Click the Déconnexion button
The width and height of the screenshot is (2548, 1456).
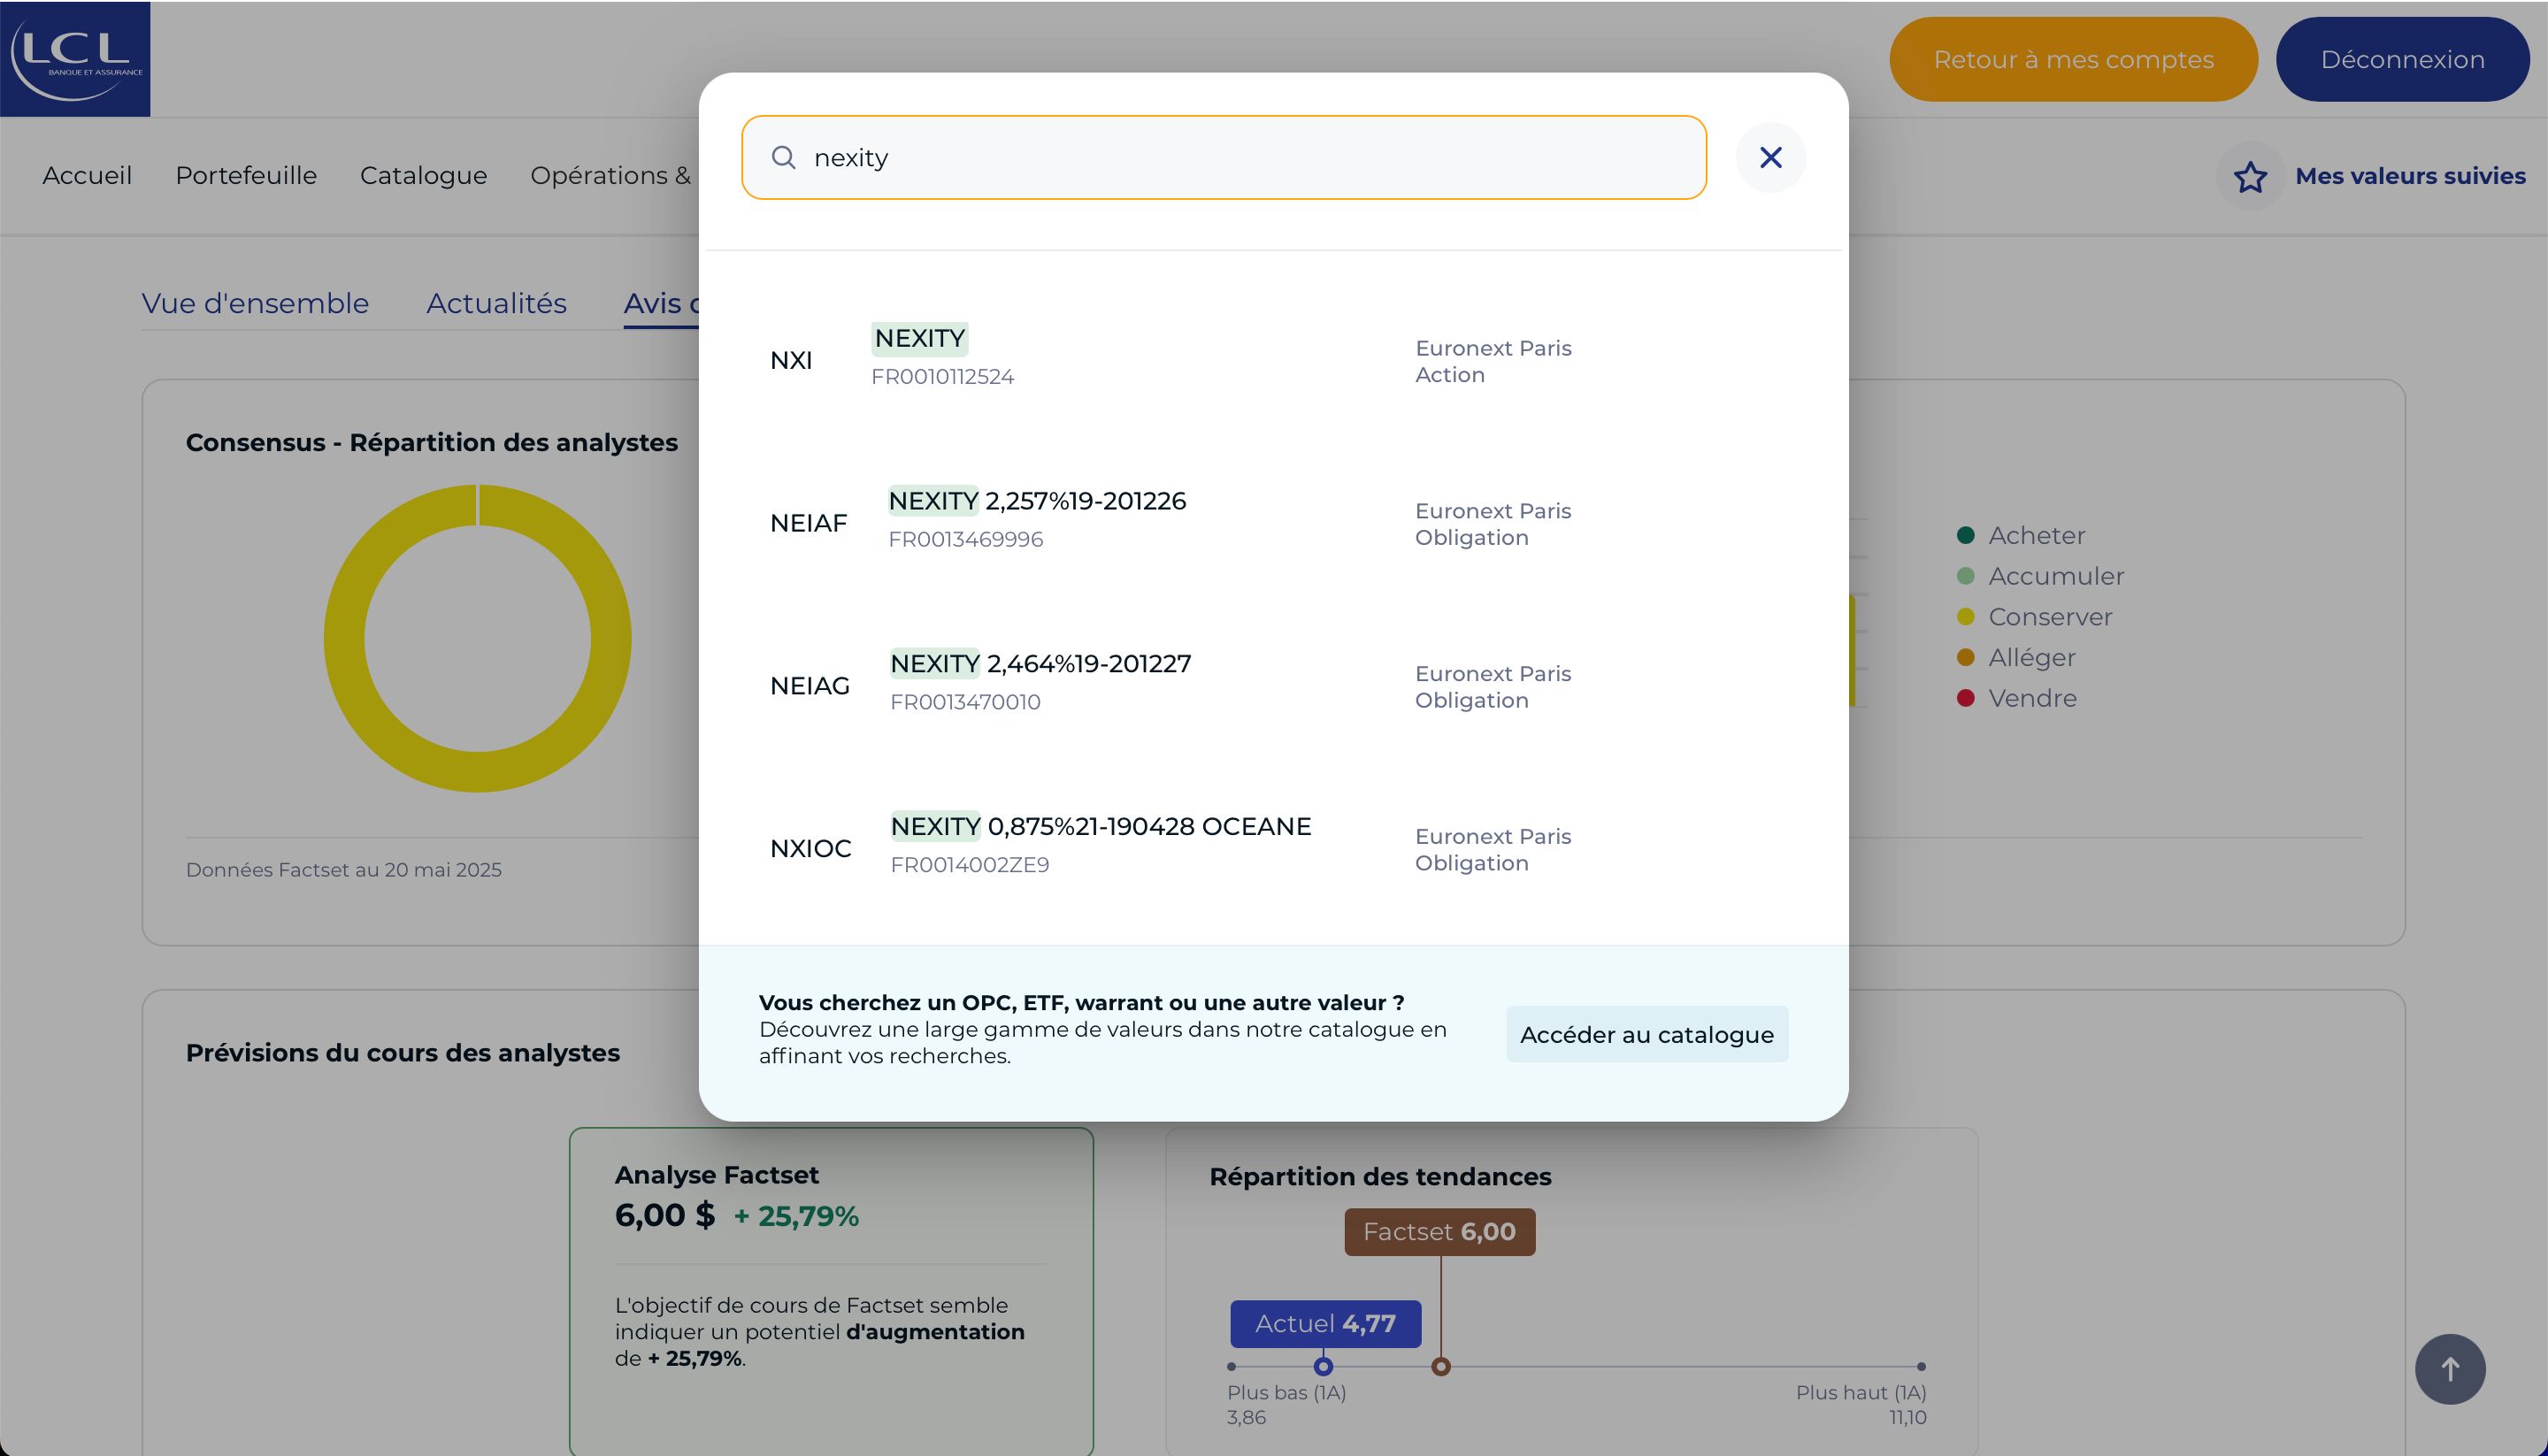click(2402, 59)
